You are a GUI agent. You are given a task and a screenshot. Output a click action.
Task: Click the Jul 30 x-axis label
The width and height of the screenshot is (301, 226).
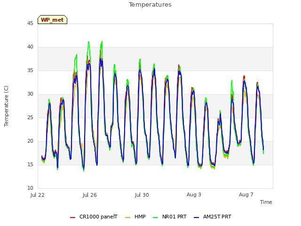[x=142, y=195]
